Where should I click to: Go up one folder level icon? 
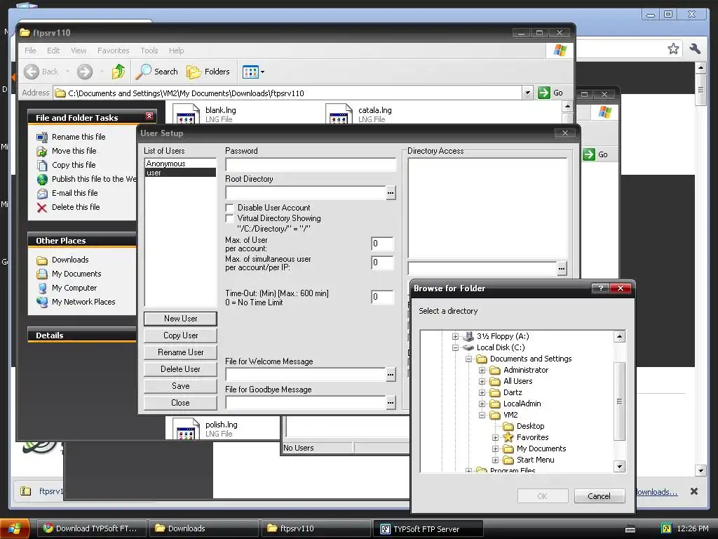click(118, 72)
